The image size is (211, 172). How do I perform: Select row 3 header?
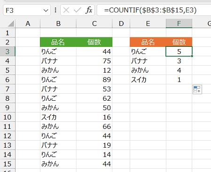[x=8, y=52]
